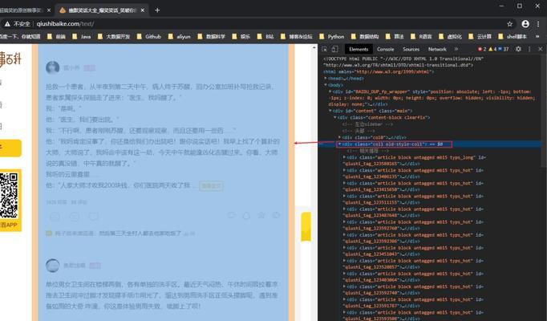This screenshot has height=321, width=547.
Task: Open the 大数据开发 bookmark folder
Action: pos(114,36)
